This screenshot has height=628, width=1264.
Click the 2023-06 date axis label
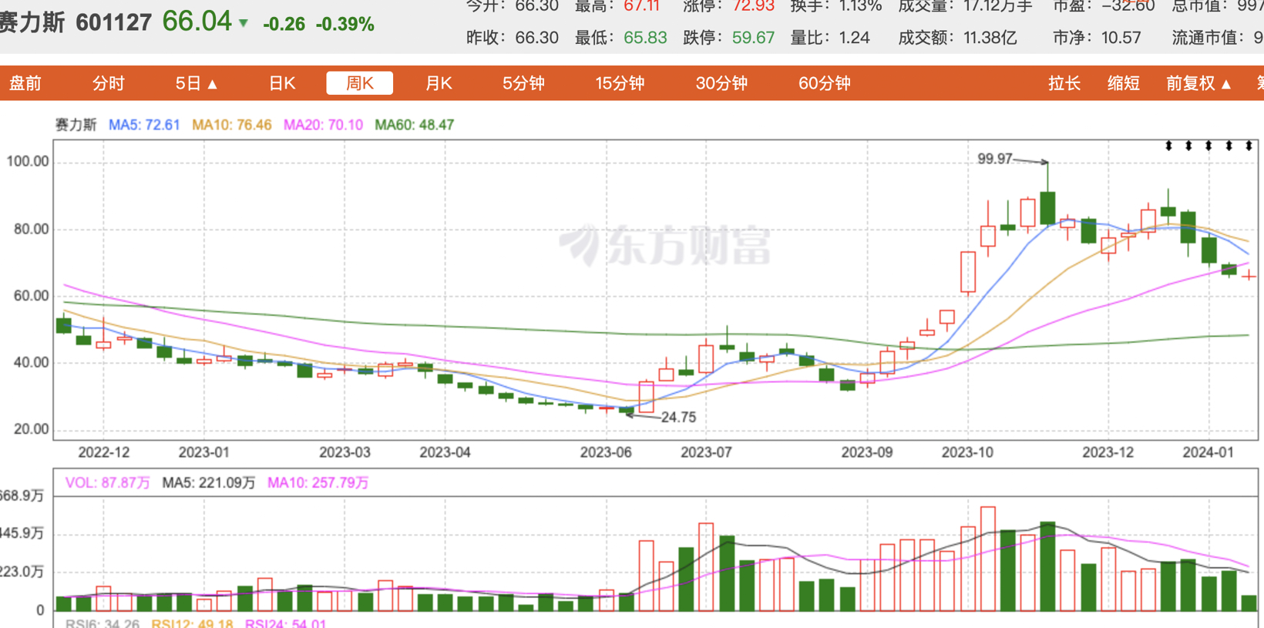[x=606, y=452]
